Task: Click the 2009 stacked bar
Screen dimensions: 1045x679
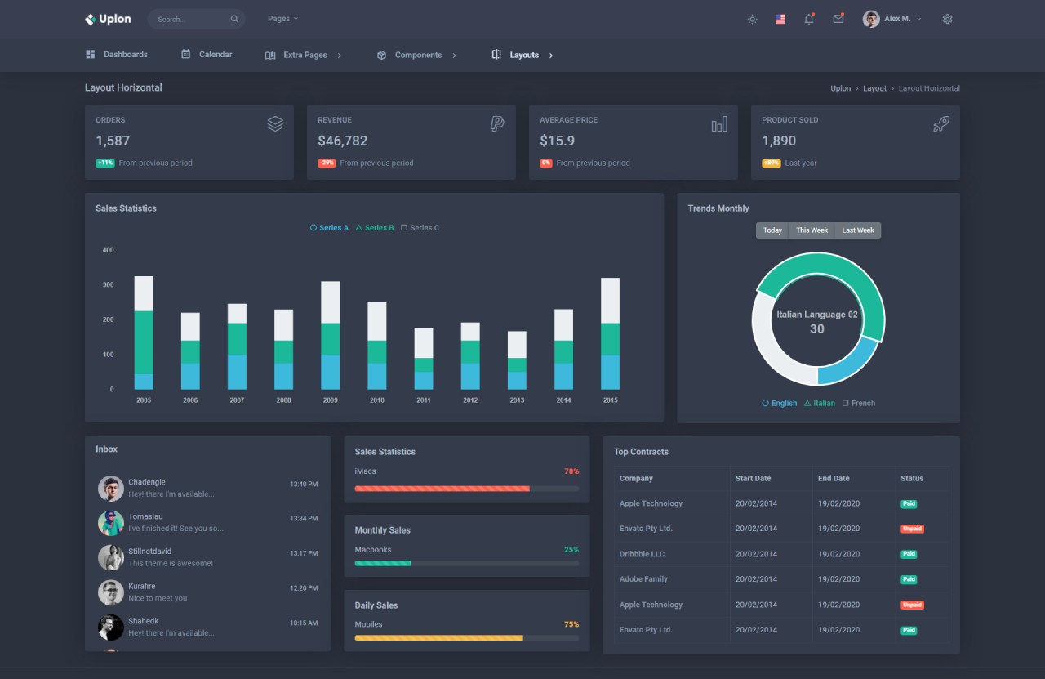Action: [331, 335]
